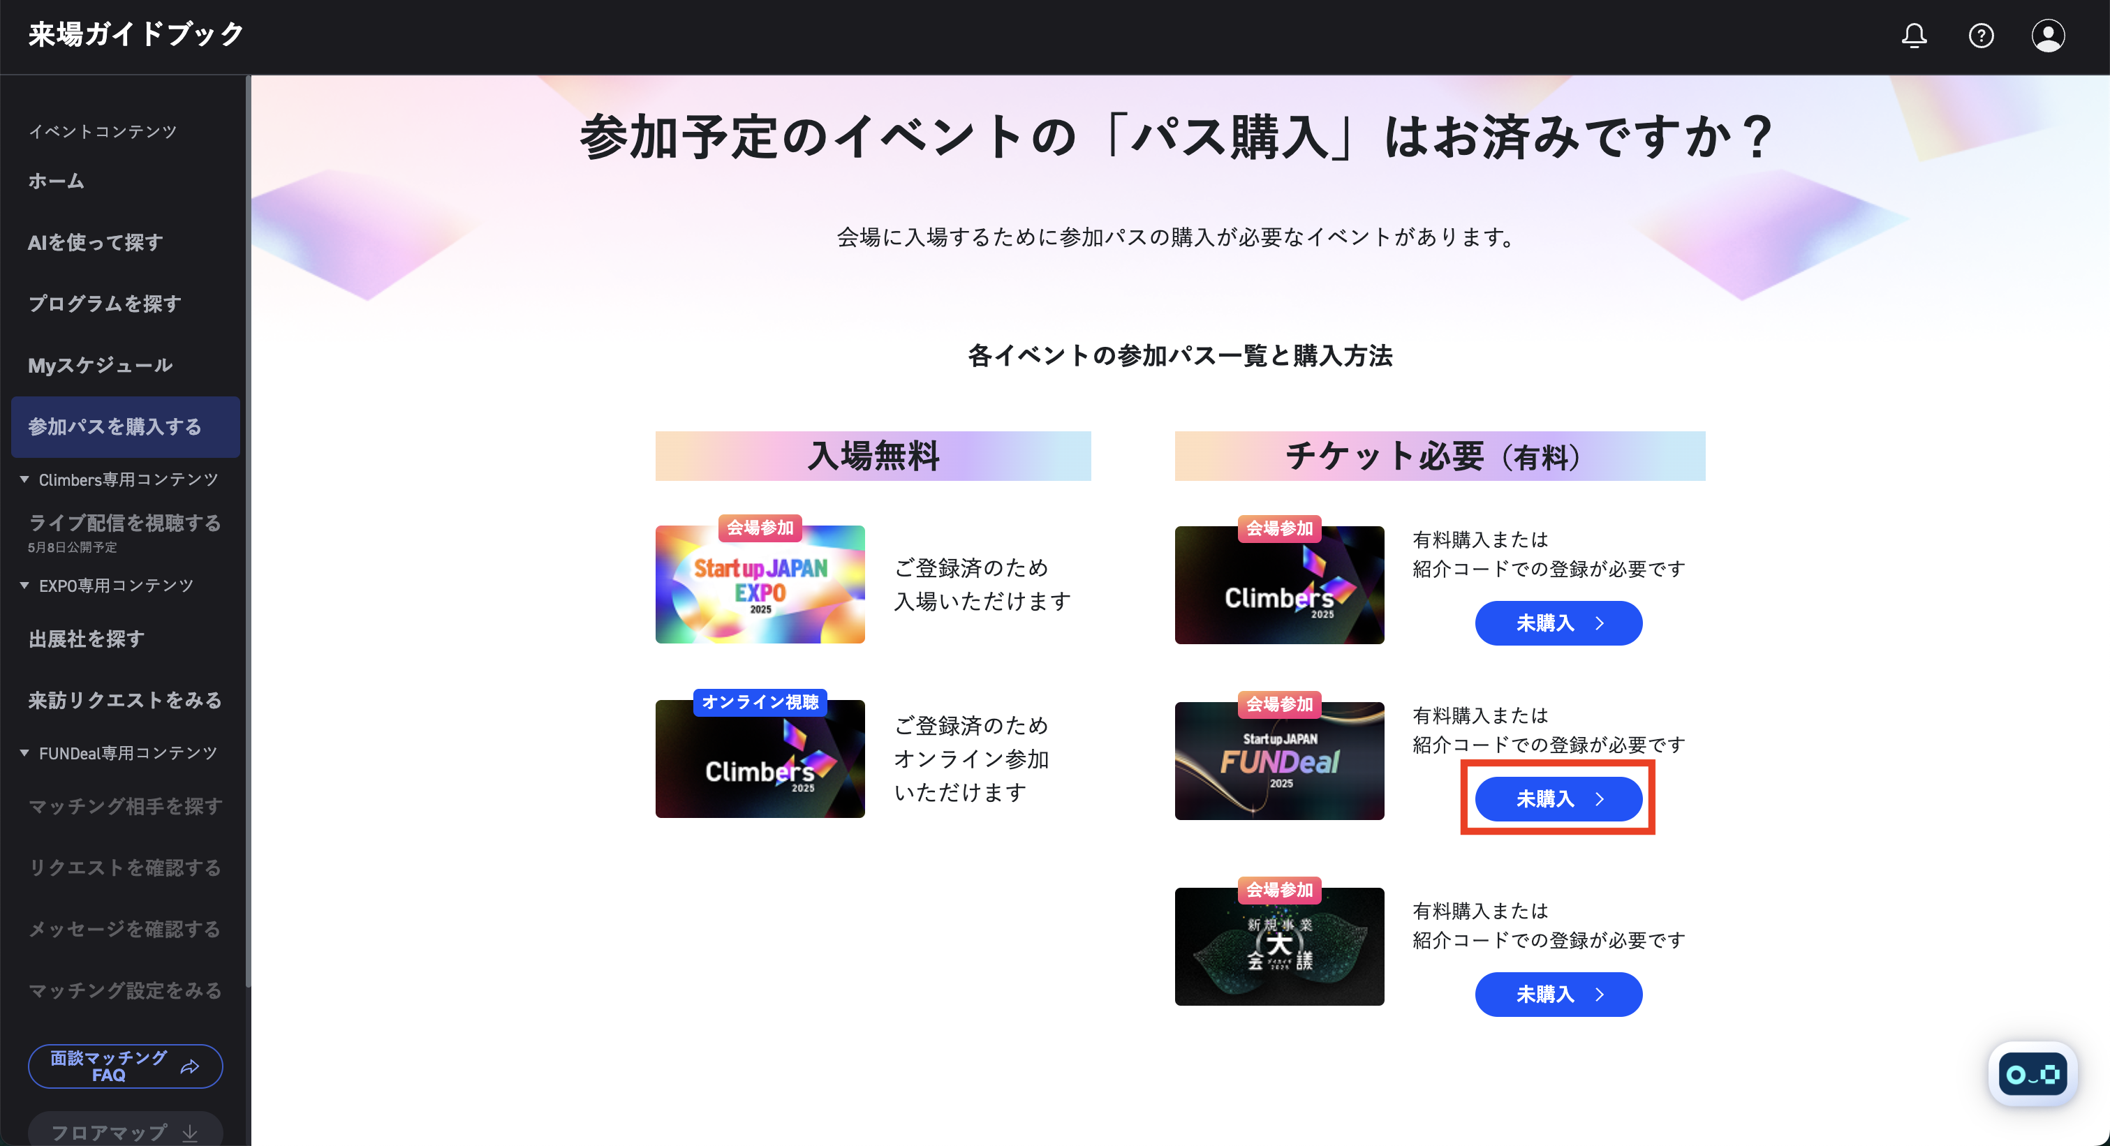Viewport: 2110px width, 1146px height.
Task: Collapse the EXPO専用コンテンツ section
Action: pyautogui.click(x=24, y=586)
